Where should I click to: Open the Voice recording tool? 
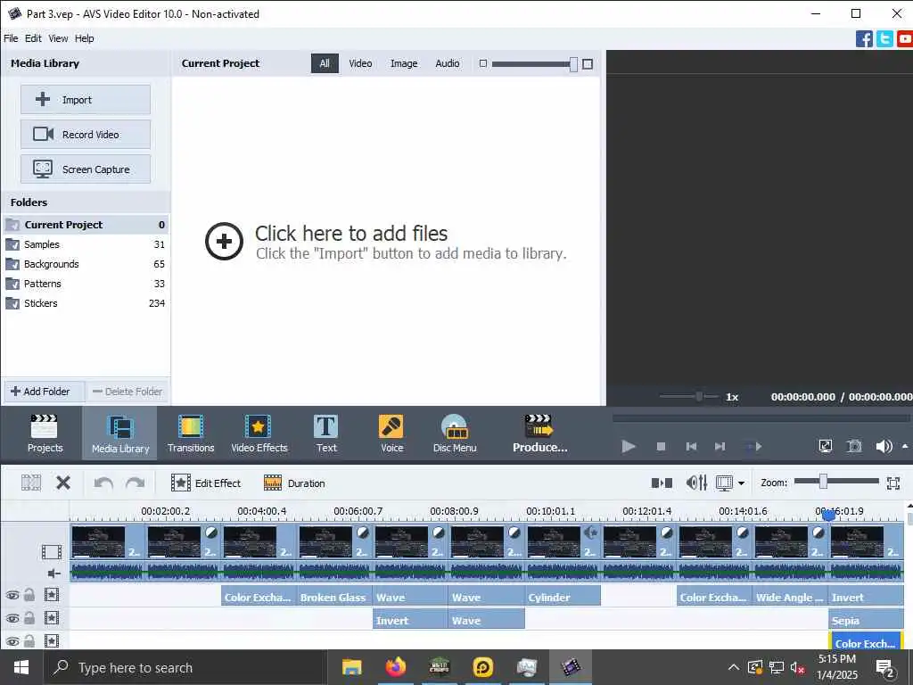pos(392,433)
